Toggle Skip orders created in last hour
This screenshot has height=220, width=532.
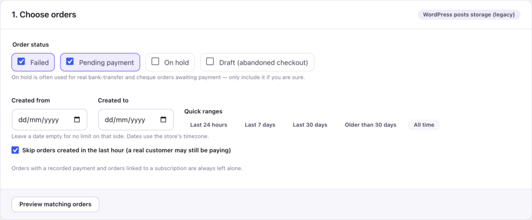click(15, 150)
